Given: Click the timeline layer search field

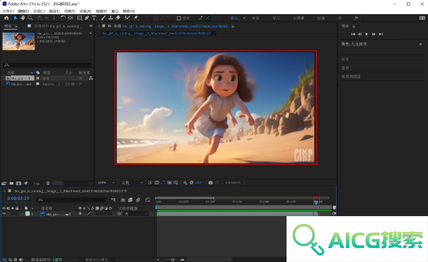Looking at the screenshot, I should [x=71, y=200].
